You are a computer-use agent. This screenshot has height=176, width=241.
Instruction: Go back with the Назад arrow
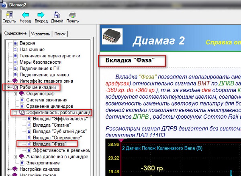tap(25, 15)
